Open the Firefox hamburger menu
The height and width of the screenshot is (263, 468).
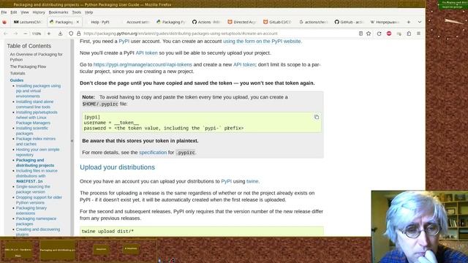pos(419,34)
